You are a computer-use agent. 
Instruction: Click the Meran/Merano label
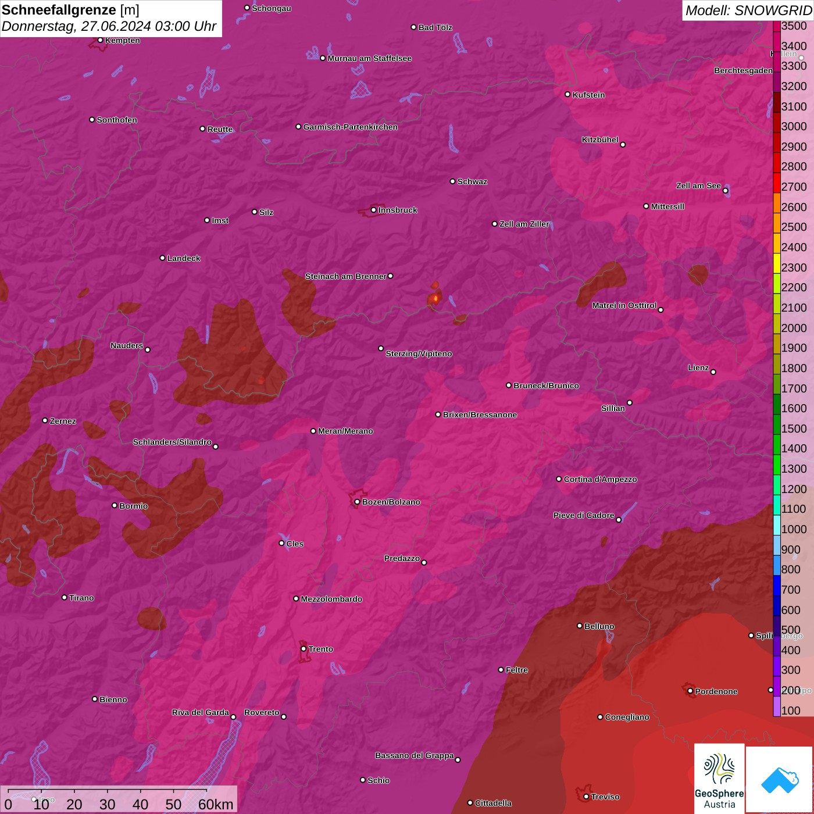[345, 431]
